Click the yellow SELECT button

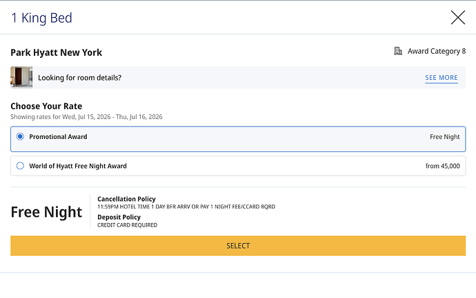[238, 246]
